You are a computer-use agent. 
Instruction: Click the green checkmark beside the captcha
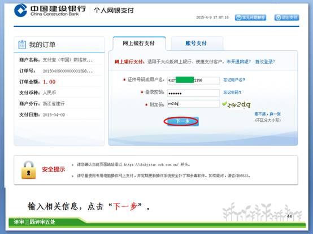tap(224, 104)
